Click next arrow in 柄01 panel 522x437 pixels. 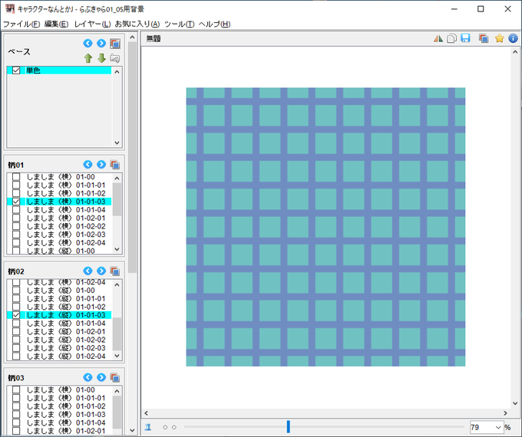[101, 164]
